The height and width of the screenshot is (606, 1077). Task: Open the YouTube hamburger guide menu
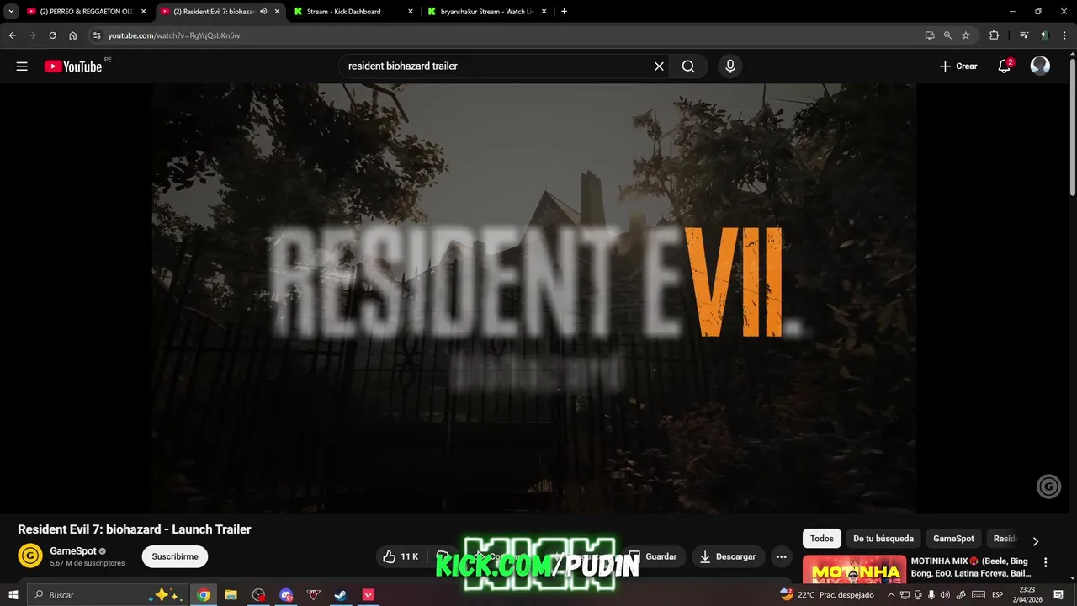pyautogui.click(x=22, y=66)
